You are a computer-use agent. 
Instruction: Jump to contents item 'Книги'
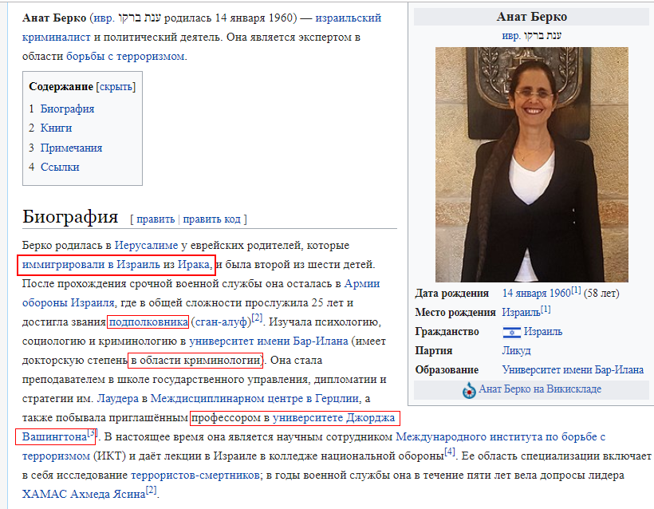point(56,128)
